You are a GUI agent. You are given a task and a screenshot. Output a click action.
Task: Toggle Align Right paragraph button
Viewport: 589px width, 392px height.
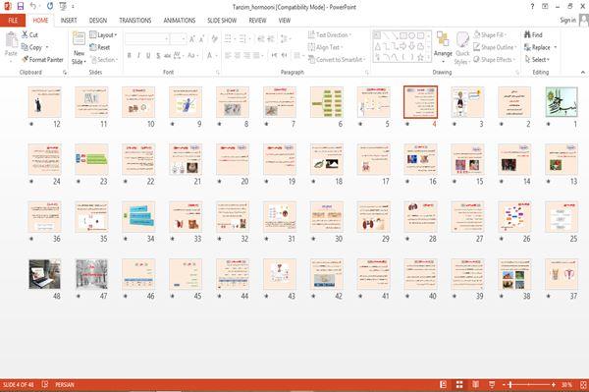[246, 56]
